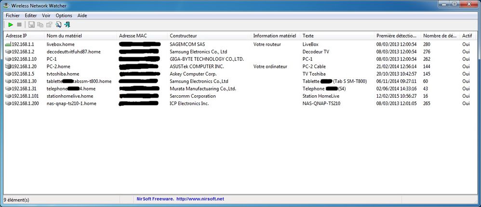Sort by Actif column header
Viewport: 481px width, 207px height.
[468, 36]
